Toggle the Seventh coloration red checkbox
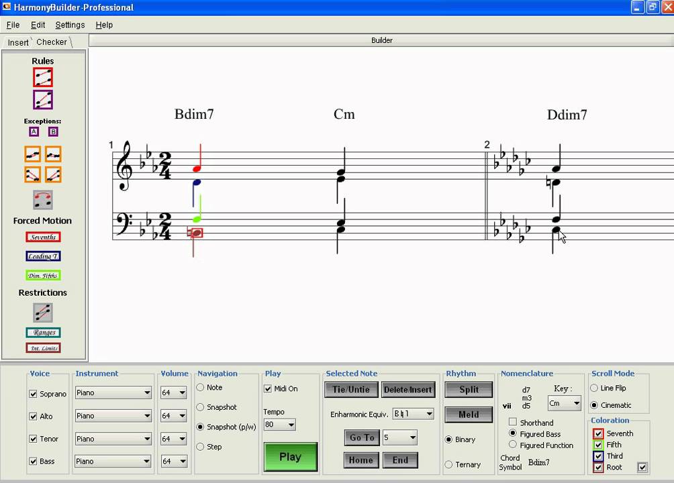The height and width of the screenshot is (483, 674). 598,433
